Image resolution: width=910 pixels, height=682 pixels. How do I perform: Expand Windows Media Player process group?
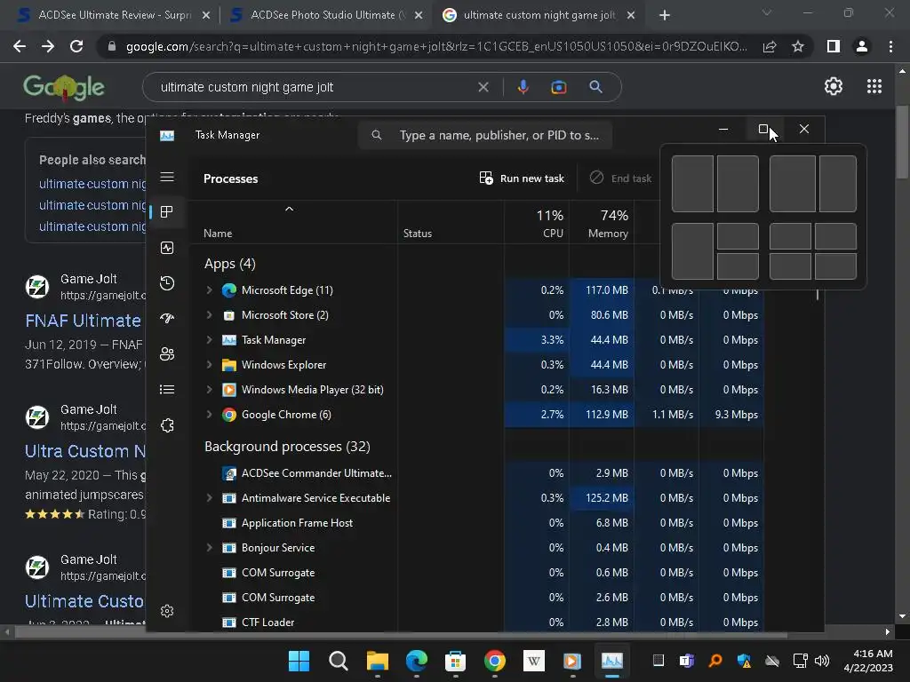210,390
